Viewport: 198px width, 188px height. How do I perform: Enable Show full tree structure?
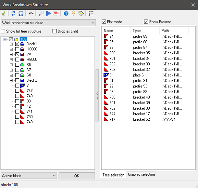(3, 31)
